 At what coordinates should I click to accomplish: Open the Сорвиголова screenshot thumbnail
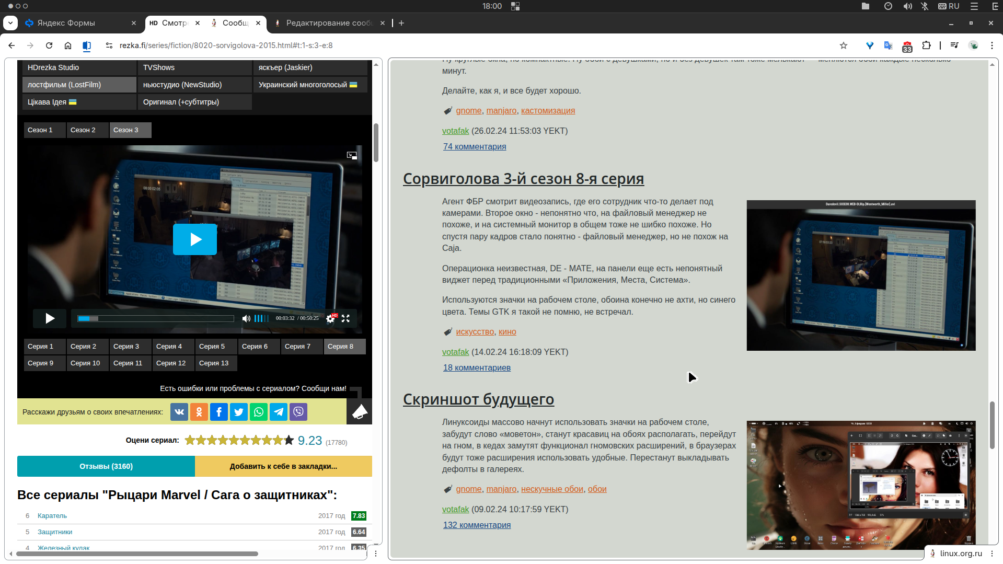coord(860,275)
